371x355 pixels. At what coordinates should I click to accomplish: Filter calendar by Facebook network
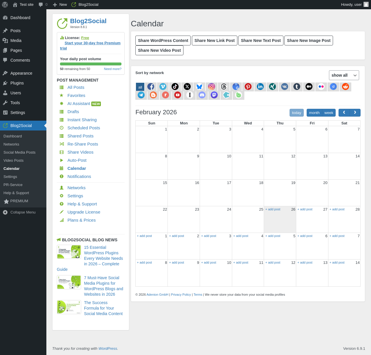(x=151, y=87)
